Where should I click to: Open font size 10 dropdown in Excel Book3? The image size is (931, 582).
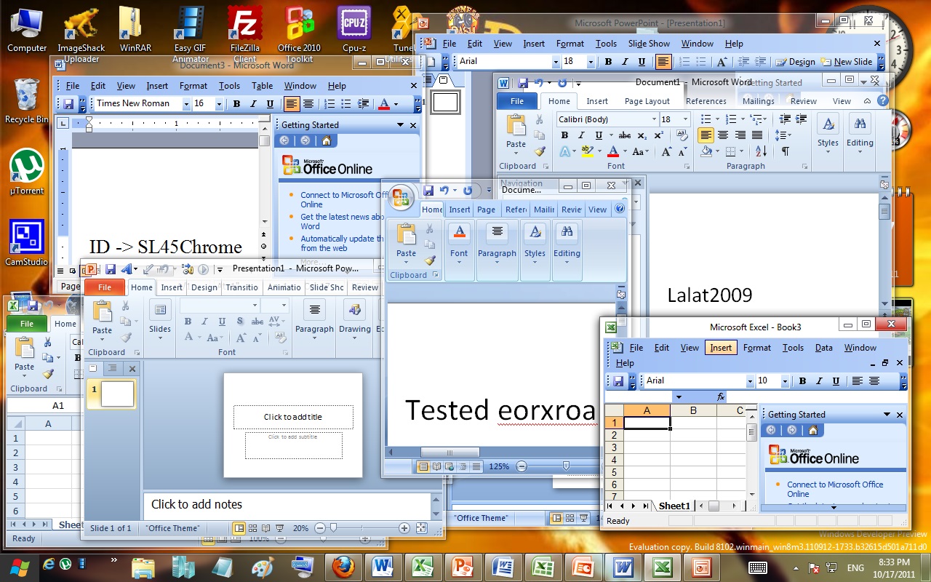[x=785, y=381]
